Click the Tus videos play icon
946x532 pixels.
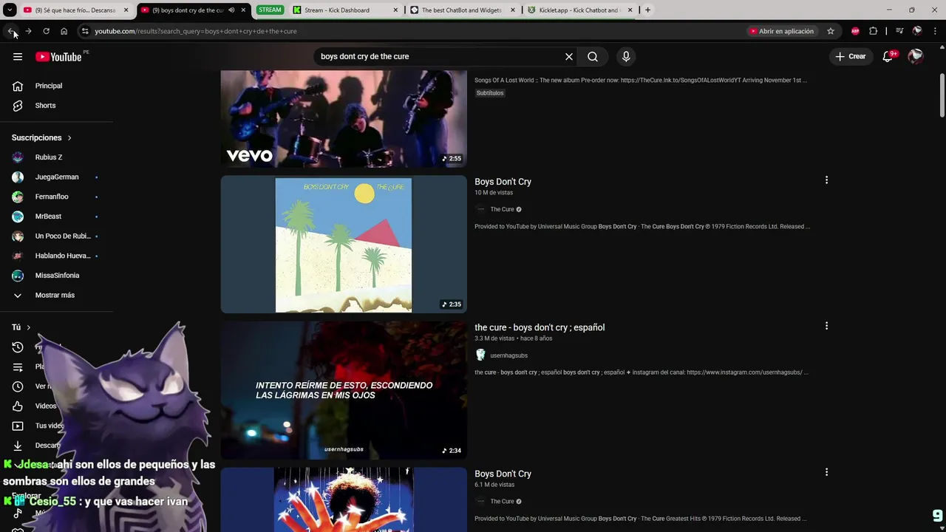tap(18, 426)
